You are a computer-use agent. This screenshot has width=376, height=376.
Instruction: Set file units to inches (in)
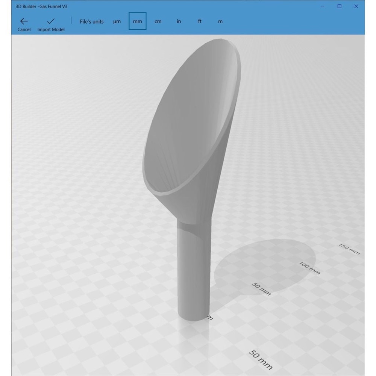(179, 21)
